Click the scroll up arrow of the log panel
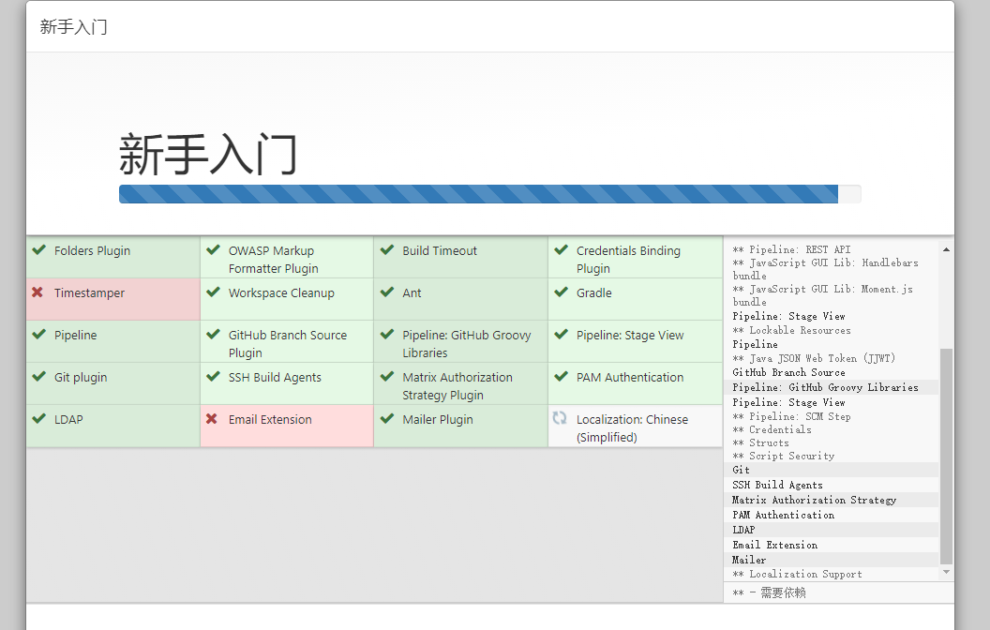This screenshot has height=630, width=990. point(946,250)
